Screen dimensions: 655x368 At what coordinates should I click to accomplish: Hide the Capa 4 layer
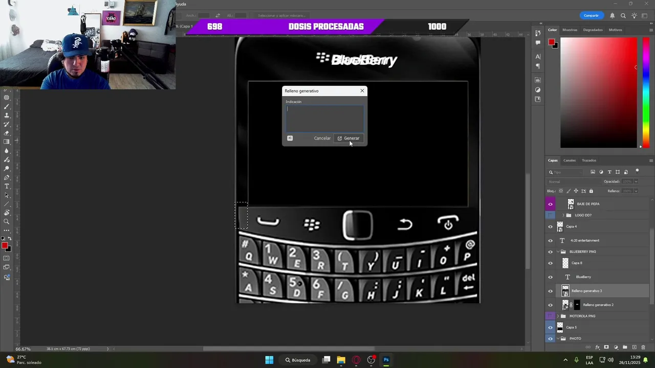(551, 226)
